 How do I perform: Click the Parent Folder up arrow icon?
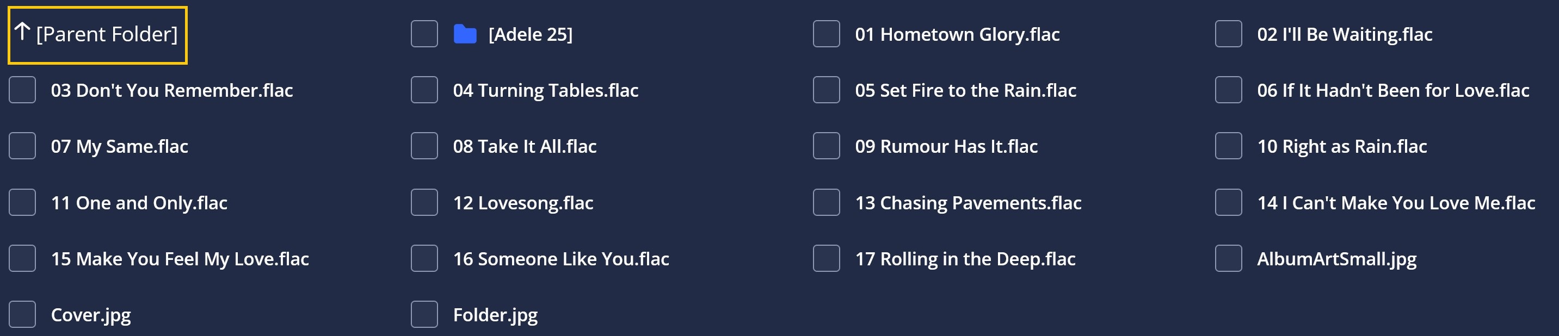[x=22, y=32]
